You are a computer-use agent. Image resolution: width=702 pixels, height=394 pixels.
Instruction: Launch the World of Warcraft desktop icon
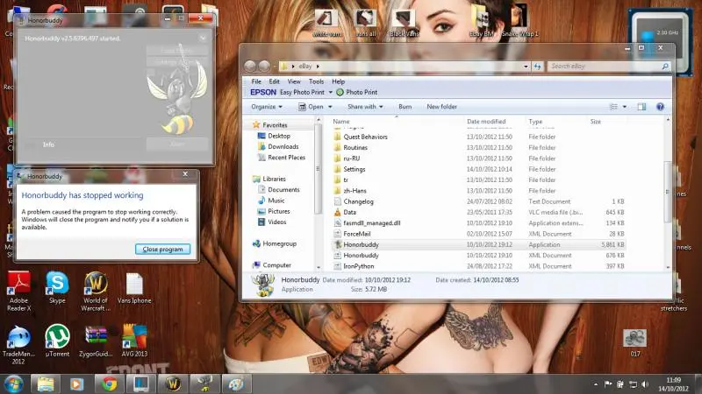pyautogui.click(x=96, y=291)
